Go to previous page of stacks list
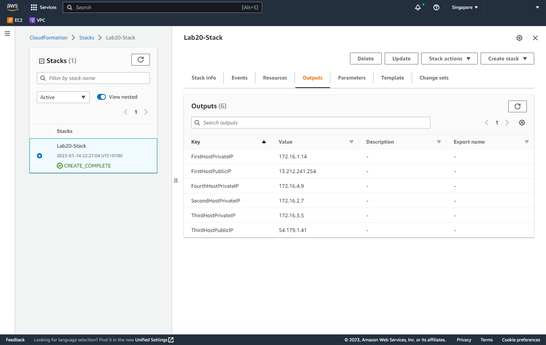The image size is (546, 345). [126, 112]
